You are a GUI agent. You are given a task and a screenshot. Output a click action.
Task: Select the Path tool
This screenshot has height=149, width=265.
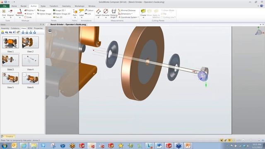tap(75, 13)
